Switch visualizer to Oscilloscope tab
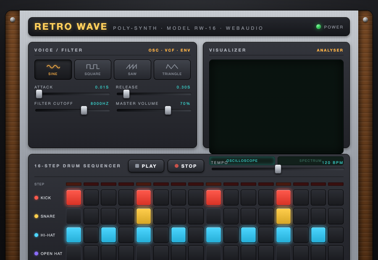The height and width of the screenshot is (260, 378). pyautogui.click(x=242, y=161)
